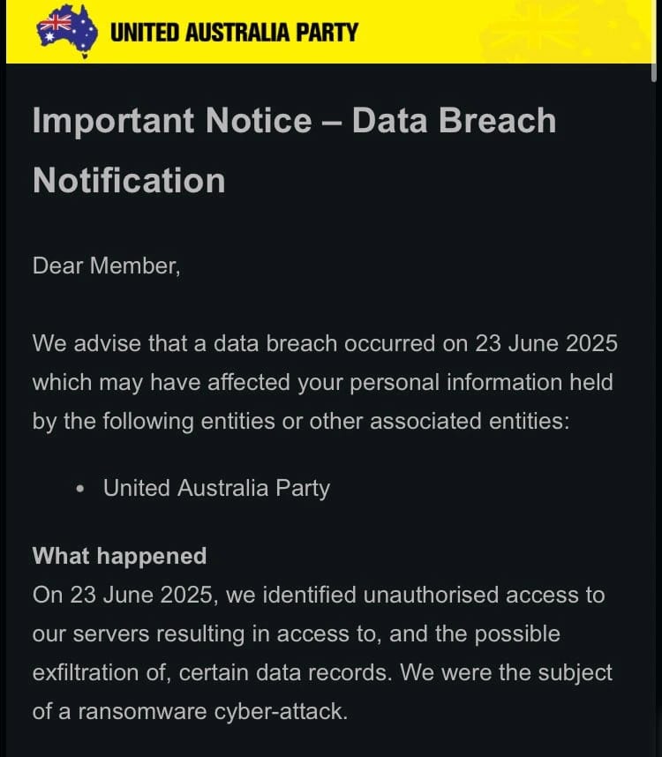Click the "Data Breach" words in heading

click(x=454, y=120)
